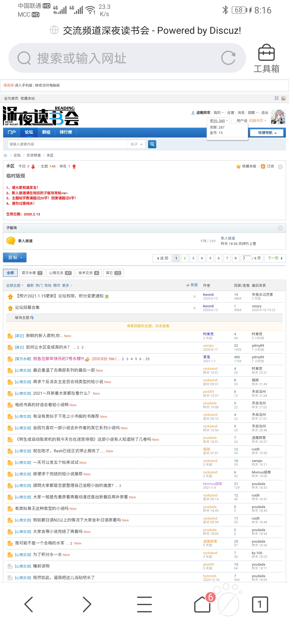Click the 请输入搜索内容 forum search field
Screen dimensions: 289x627
click(67, 144)
